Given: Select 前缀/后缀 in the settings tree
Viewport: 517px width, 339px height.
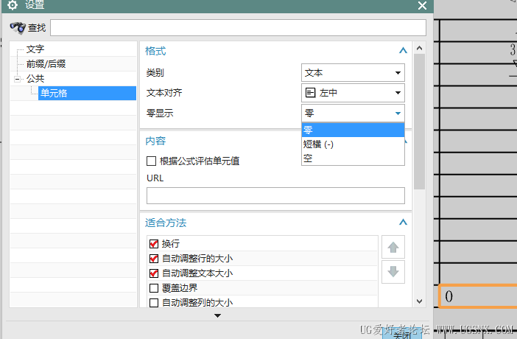Looking at the screenshot, I should pyautogui.click(x=46, y=63).
